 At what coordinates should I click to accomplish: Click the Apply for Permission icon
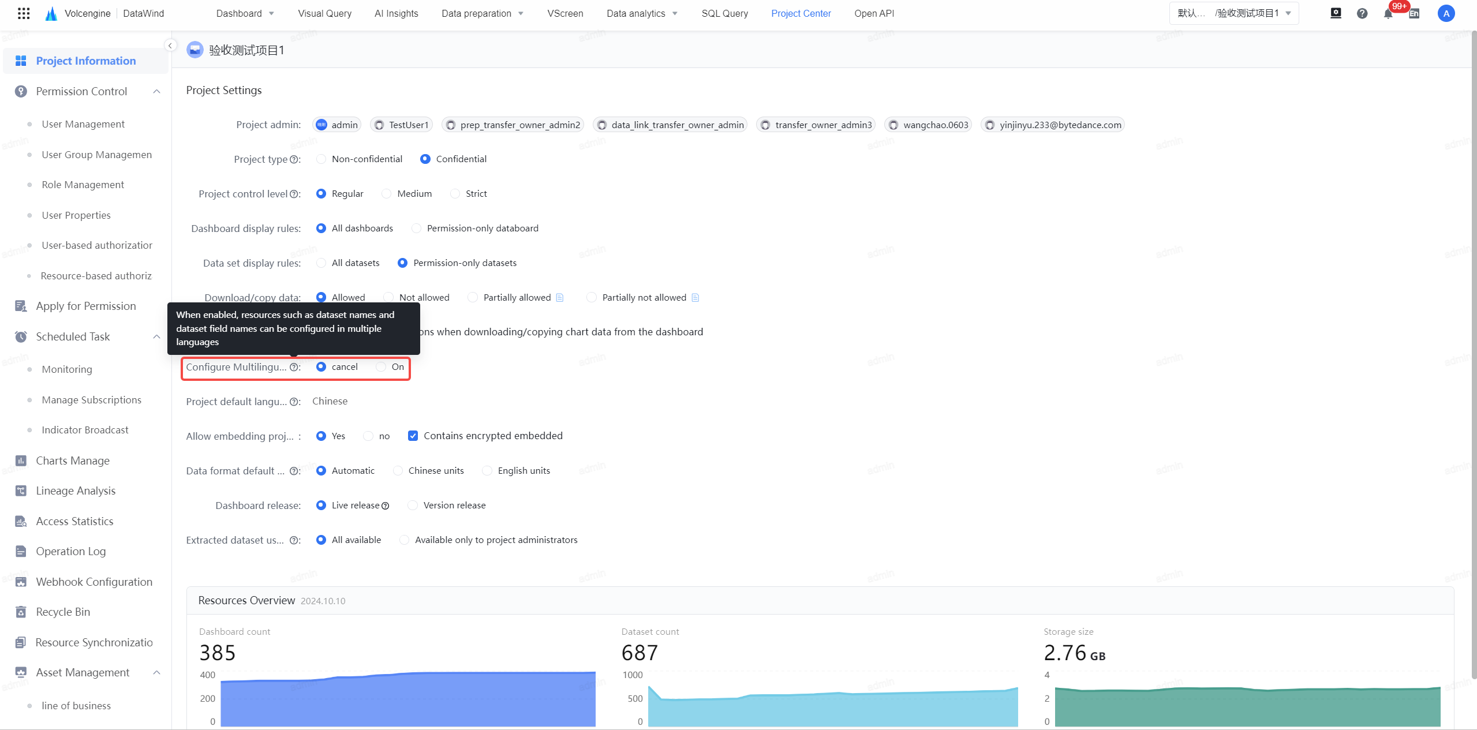[21, 306]
